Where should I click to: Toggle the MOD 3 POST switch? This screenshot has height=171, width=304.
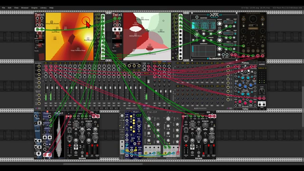[235, 45]
